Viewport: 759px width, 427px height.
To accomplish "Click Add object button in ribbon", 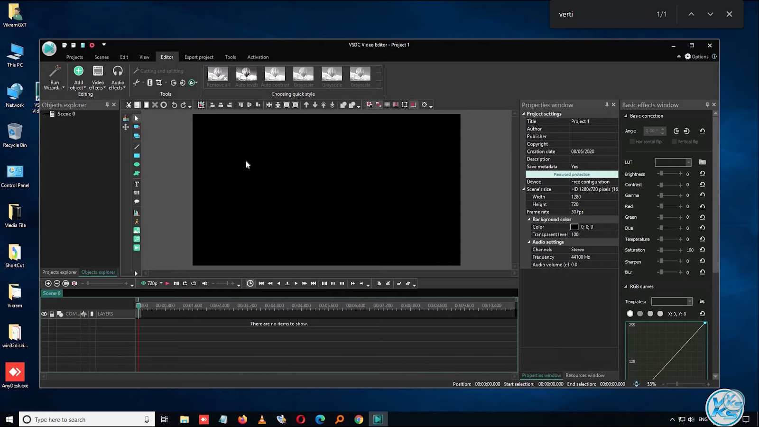I will coord(78,77).
